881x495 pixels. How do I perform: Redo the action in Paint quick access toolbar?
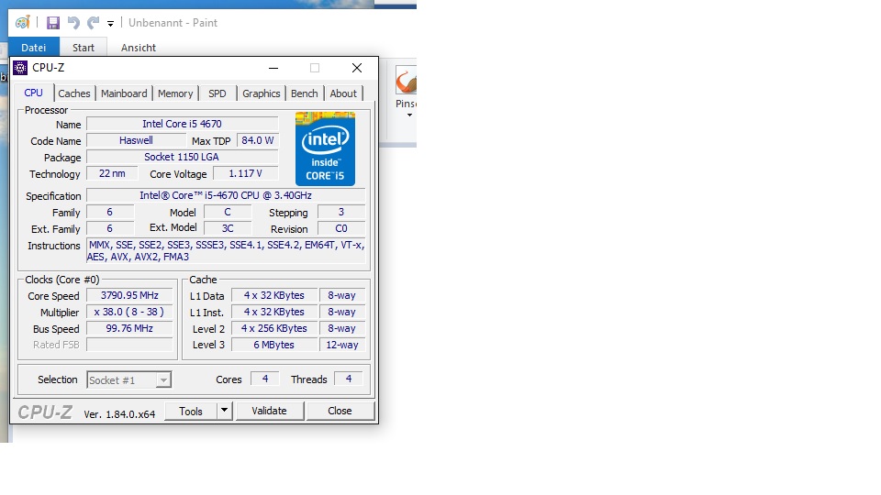(94, 22)
